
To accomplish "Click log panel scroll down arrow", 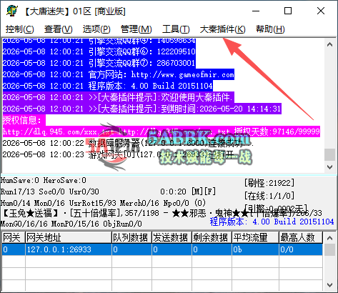I will tap(330, 167).
